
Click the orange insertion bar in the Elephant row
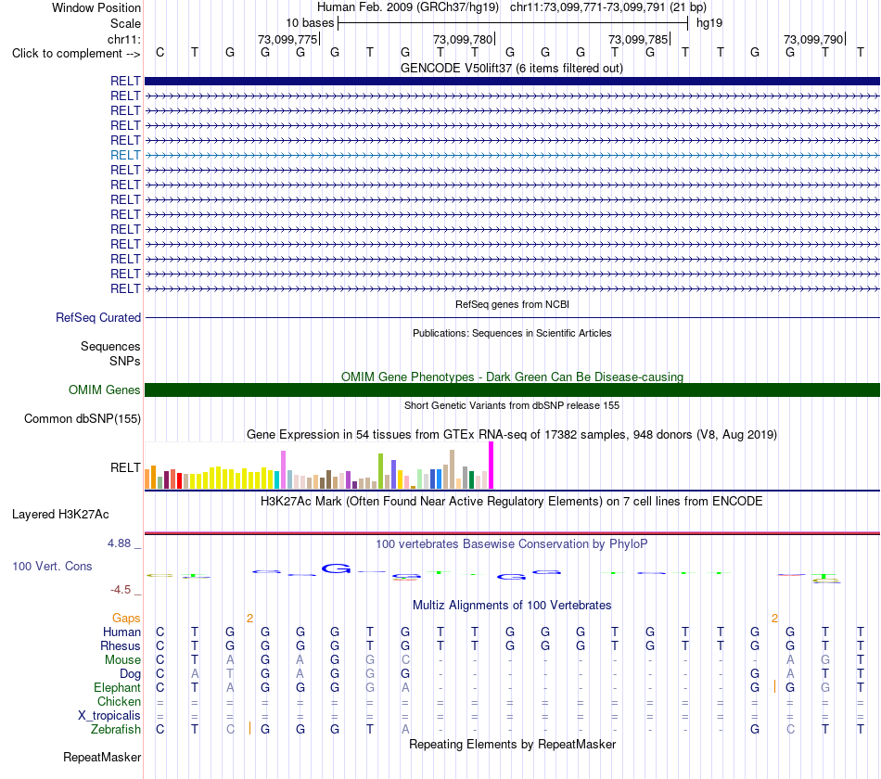point(774,686)
